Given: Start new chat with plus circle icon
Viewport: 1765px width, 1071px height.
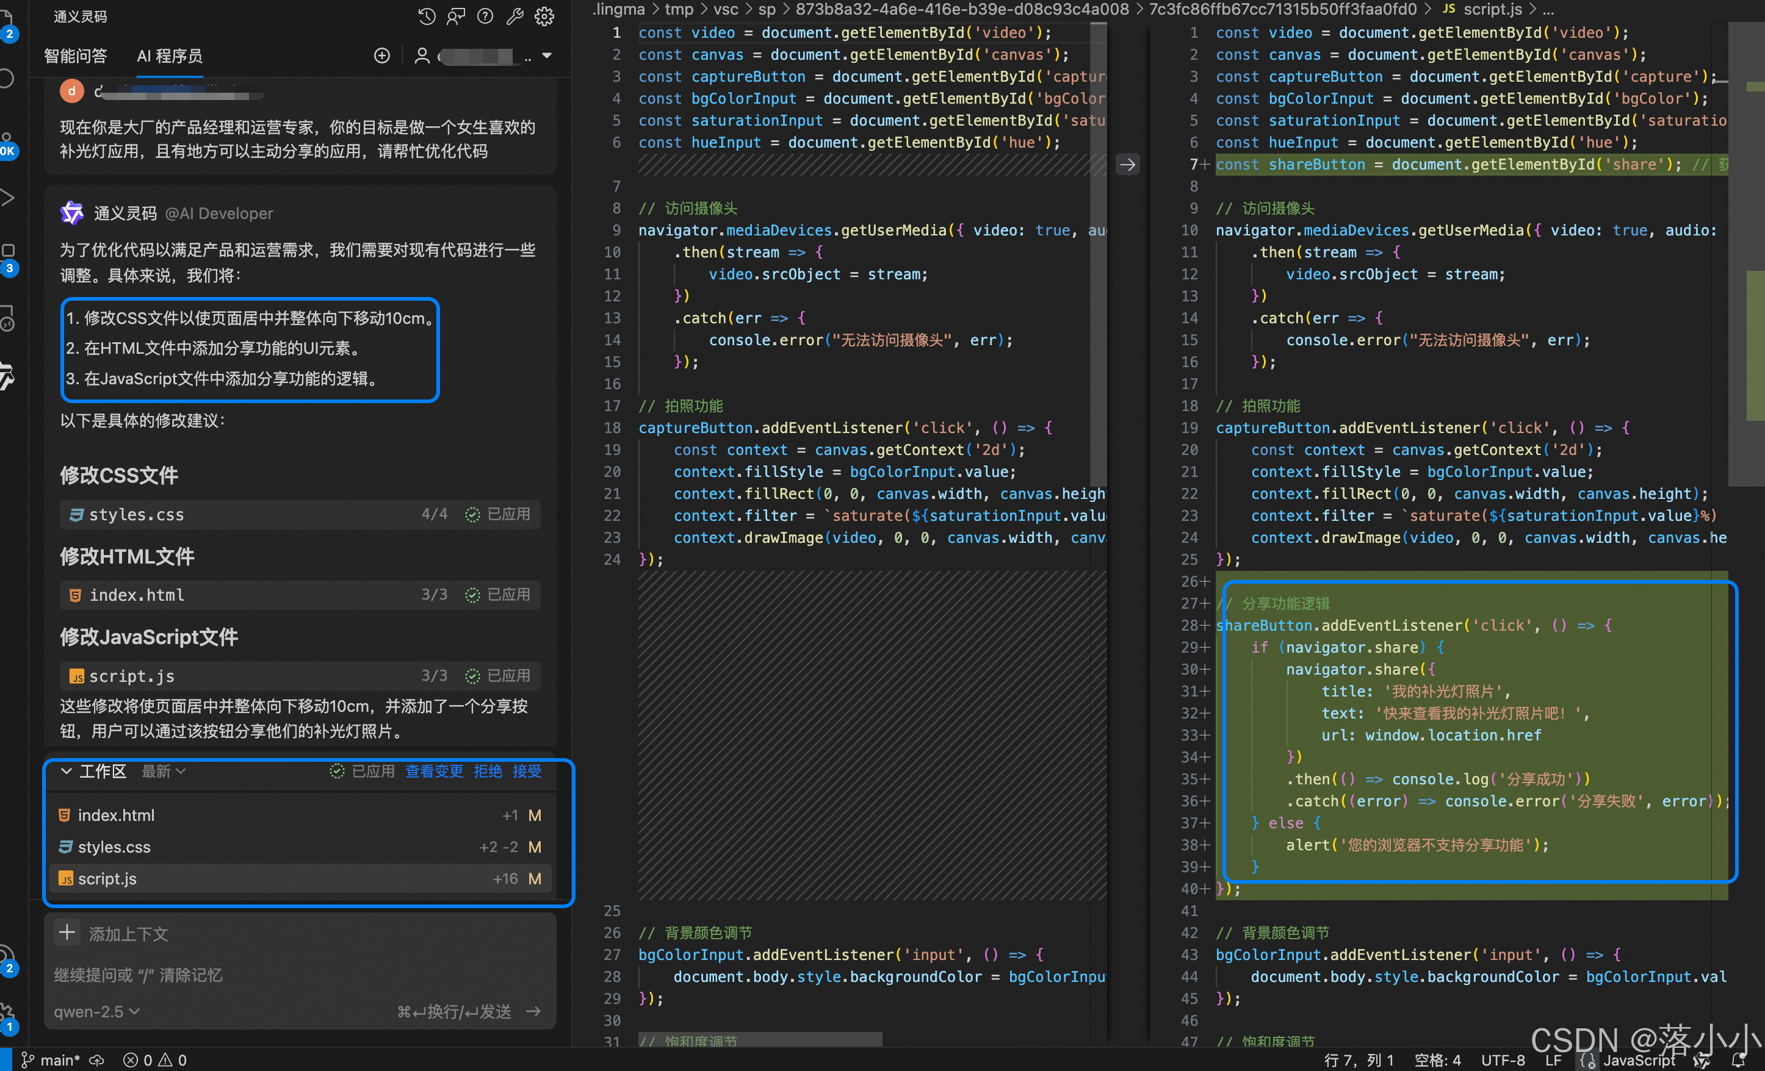Looking at the screenshot, I should point(382,56).
